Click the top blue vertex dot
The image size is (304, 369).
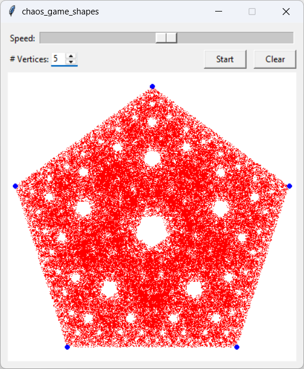click(x=152, y=87)
